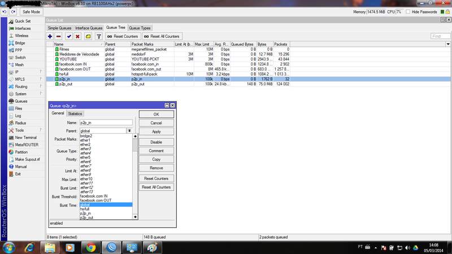
Task: Select YOUTUBE row in queue tree
Action: (168, 59)
